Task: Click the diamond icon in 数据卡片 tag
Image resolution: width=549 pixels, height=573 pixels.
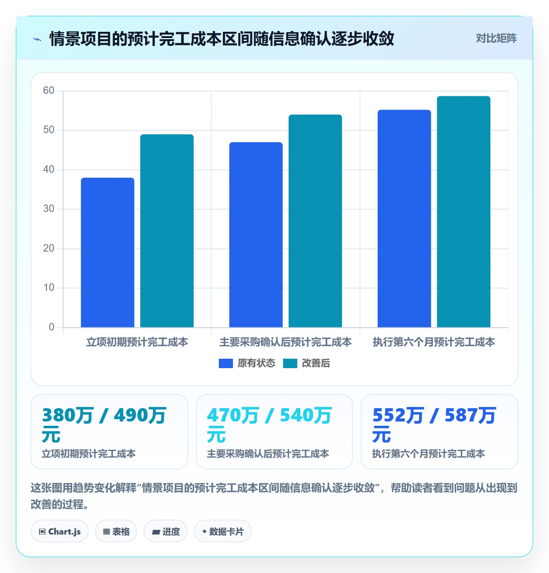Action: point(204,531)
